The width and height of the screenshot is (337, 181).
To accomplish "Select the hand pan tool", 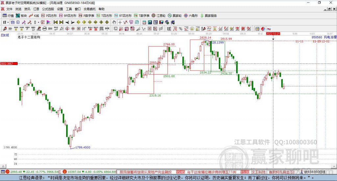I will [x=114, y=22].
